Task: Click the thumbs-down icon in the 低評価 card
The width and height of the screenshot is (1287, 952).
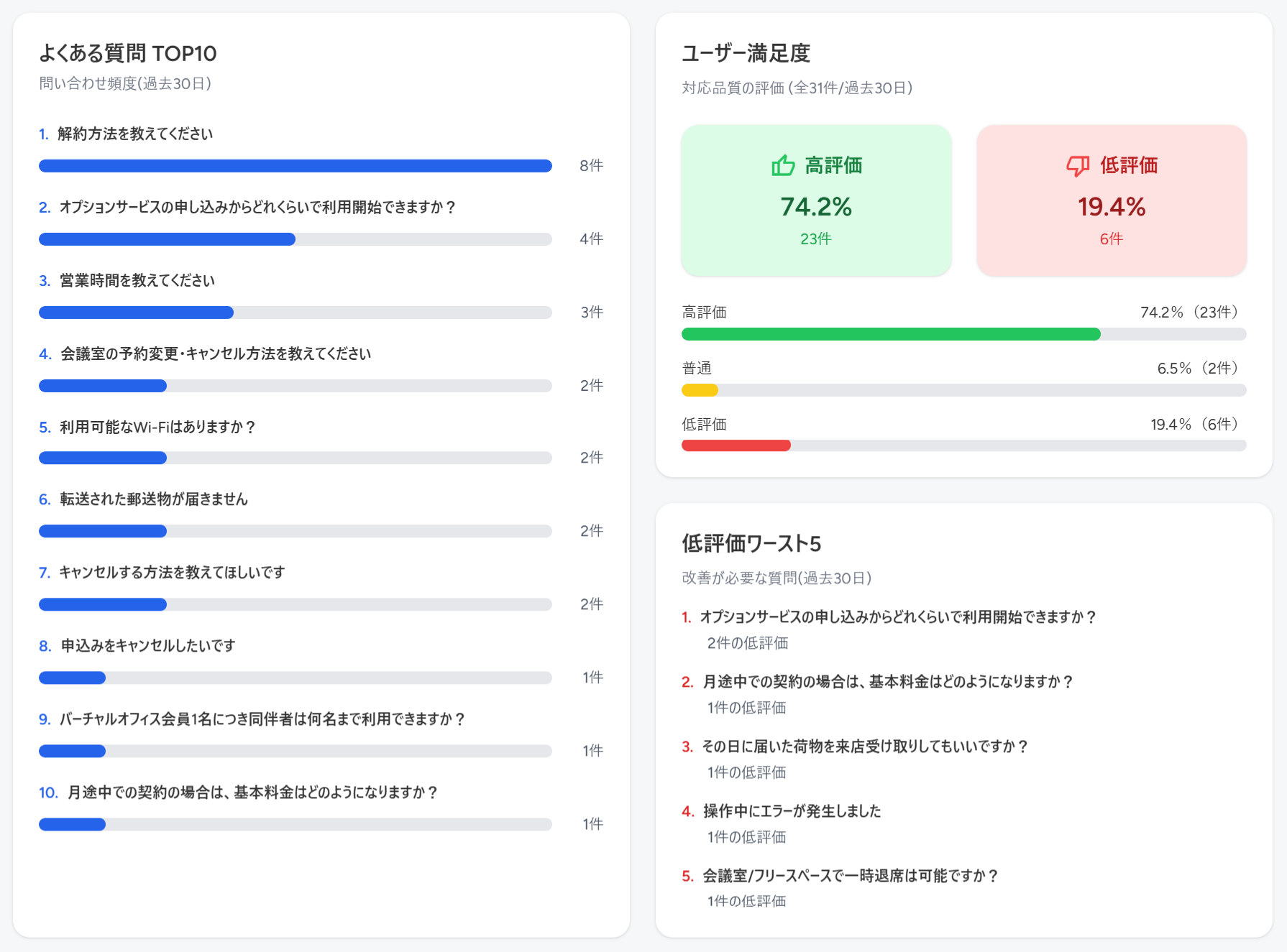Action: click(x=1076, y=165)
